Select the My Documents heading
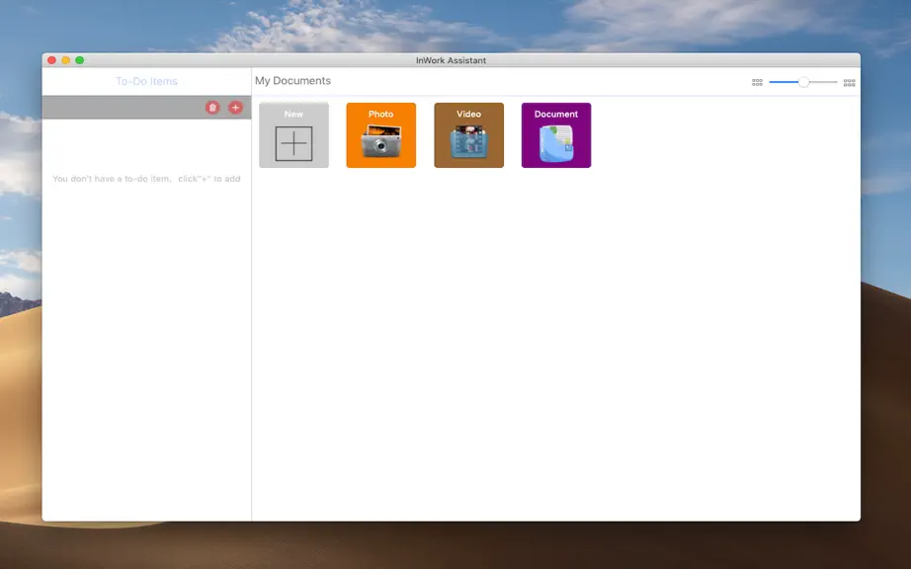Image resolution: width=911 pixels, height=569 pixels. 292,81
